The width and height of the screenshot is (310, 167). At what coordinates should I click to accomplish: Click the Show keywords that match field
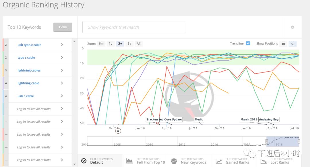point(134,27)
